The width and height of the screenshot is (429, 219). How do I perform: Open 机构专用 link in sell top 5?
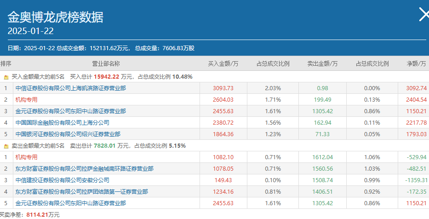pyautogui.click(x=26, y=157)
